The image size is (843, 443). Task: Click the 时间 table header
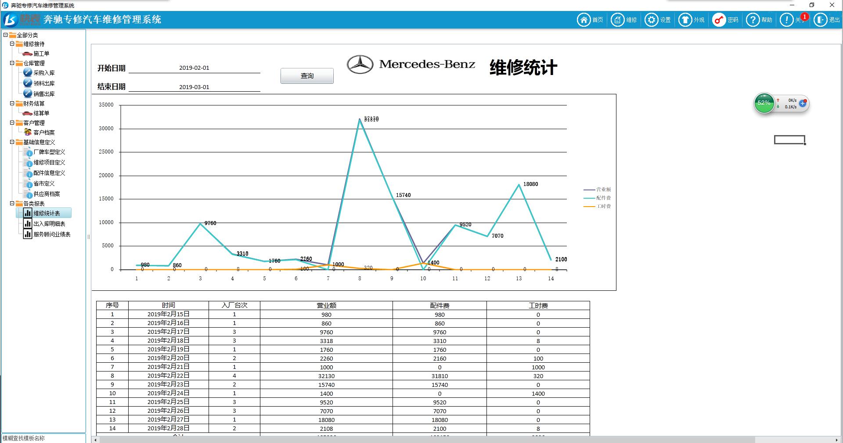coord(169,305)
